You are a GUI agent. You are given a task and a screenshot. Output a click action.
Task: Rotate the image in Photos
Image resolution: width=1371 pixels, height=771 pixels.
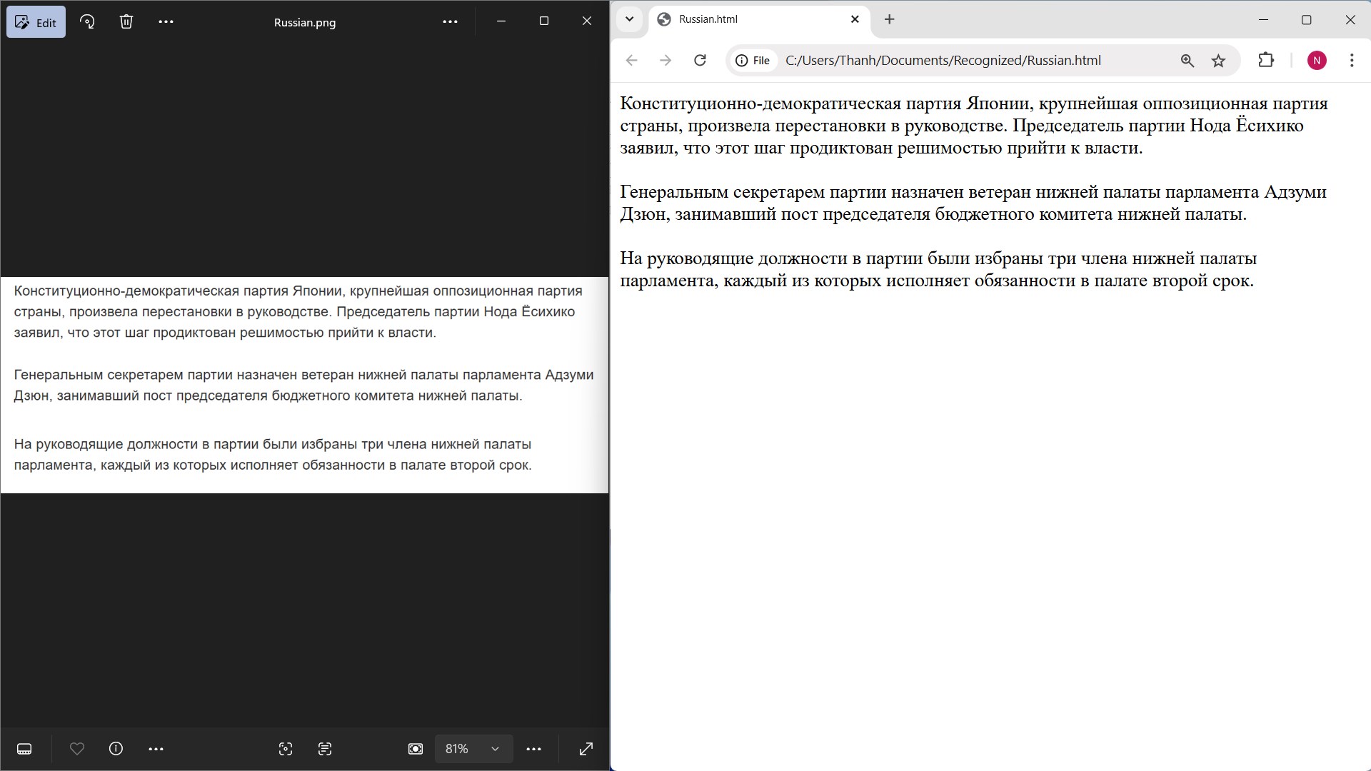87,21
